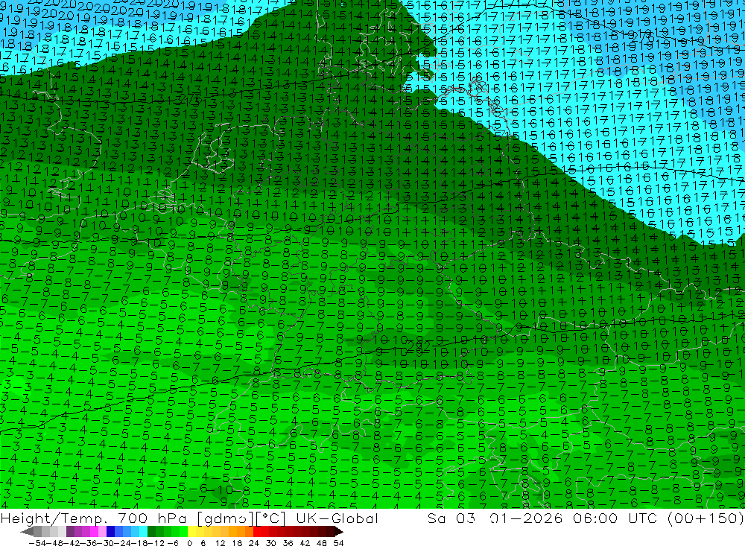This screenshot has height=546, width=745.
Task: Click the '01-2026' date text
Action: [x=526, y=518]
